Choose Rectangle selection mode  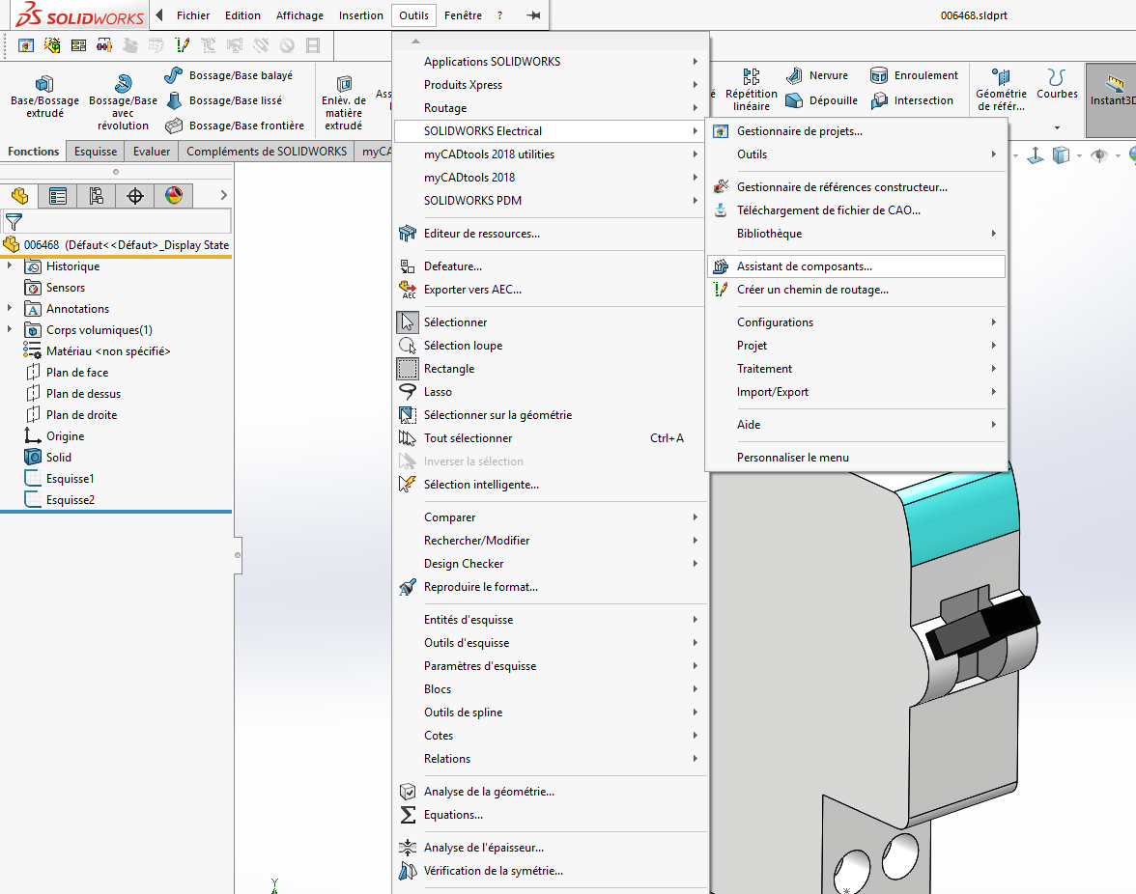pyautogui.click(x=551, y=369)
